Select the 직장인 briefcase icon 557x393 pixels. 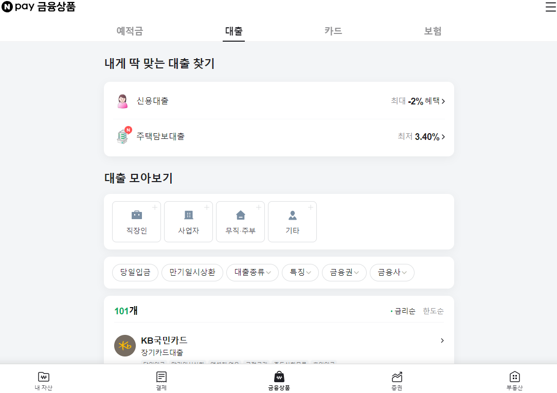point(136,216)
